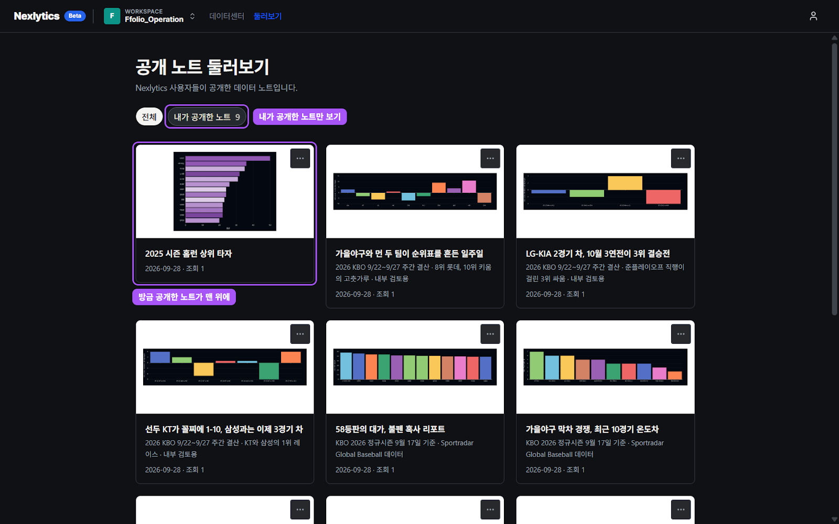The width and height of the screenshot is (839, 524).
Task: Select the 둘러보기 tab
Action: pos(267,16)
